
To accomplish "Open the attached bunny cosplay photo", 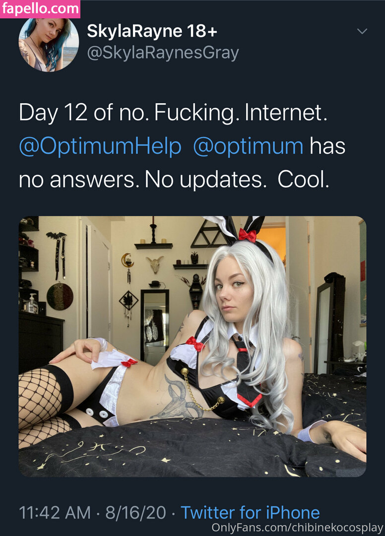I will click(x=192, y=346).
